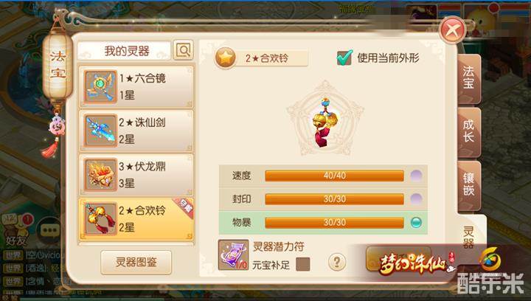Toggle 使用当前外形 checkbox
531x301 pixels.
344,58
